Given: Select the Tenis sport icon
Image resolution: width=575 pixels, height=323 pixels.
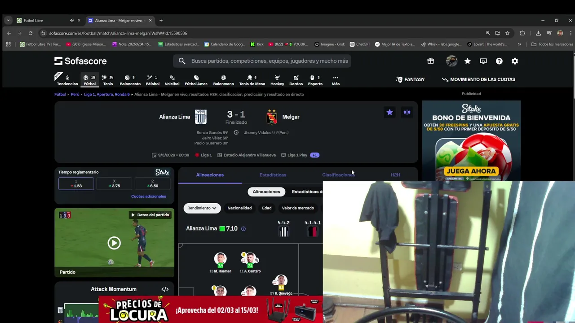Looking at the screenshot, I should click(108, 80).
